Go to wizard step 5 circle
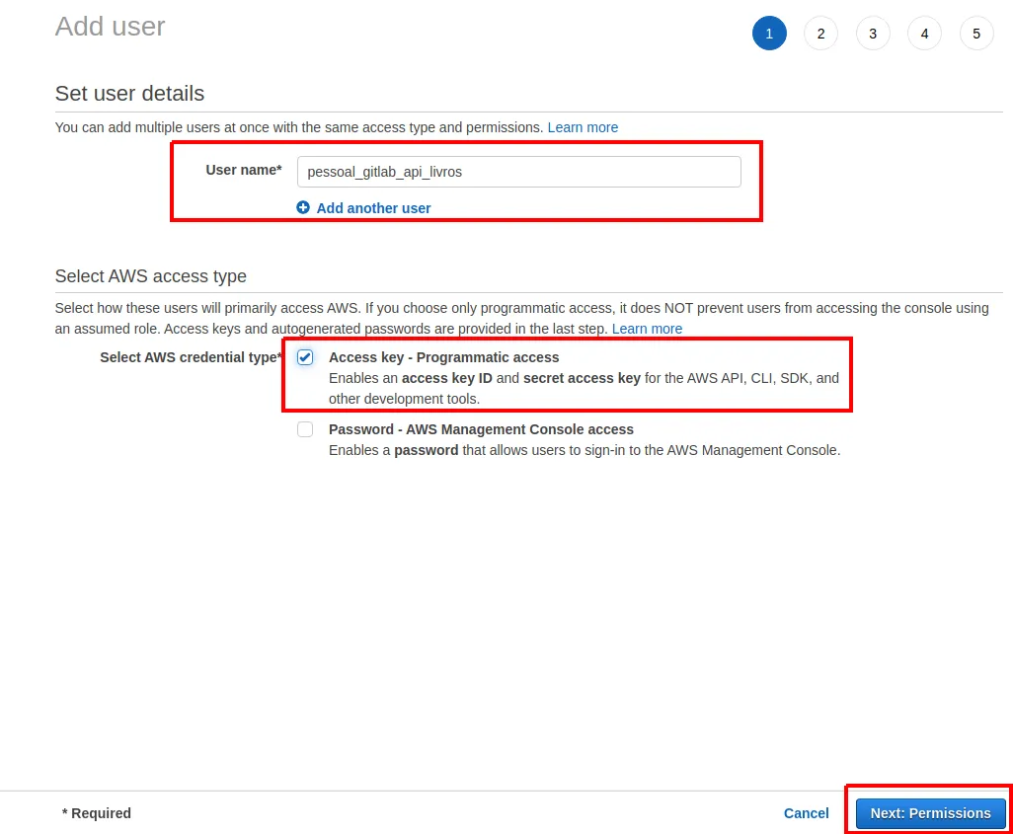Viewport: 1013px width, 834px height. [x=976, y=34]
